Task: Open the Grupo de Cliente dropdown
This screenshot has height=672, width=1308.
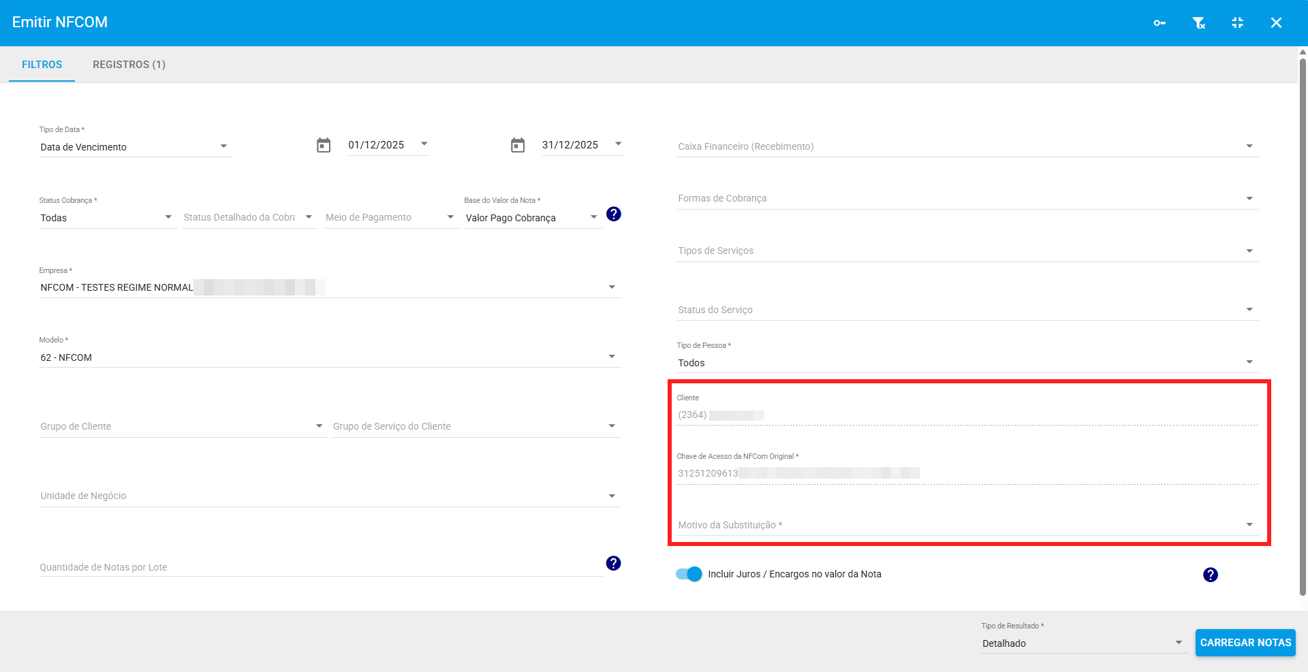Action: point(183,426)
